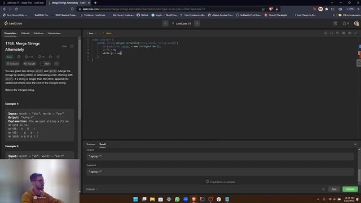
Task: Click the LeetCode logo
Action: [13, 23]
